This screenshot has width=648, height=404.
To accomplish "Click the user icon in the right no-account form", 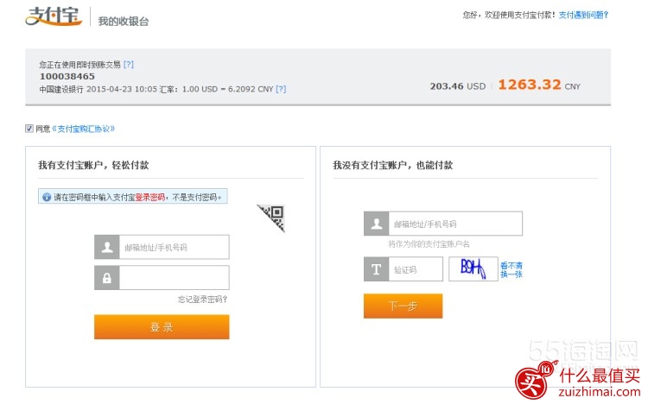I will click(377, 224).
